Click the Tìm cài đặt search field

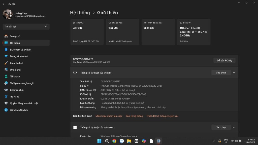26,26
